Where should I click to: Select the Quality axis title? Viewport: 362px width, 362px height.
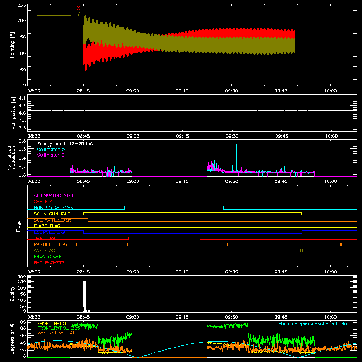pos(12,294)
